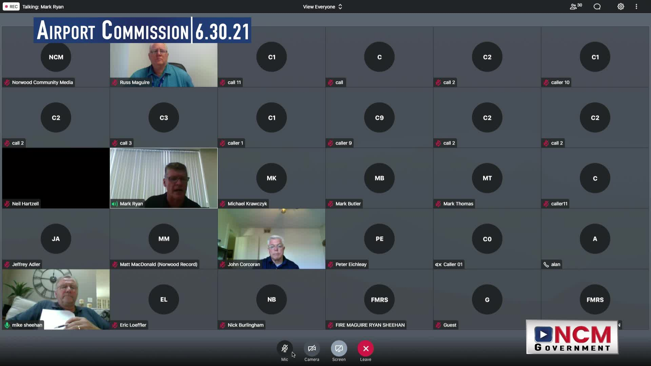The width and height of the screenshot is (651, 366).
Task: Toggle the Screen share button
Action: coord(339,348)
